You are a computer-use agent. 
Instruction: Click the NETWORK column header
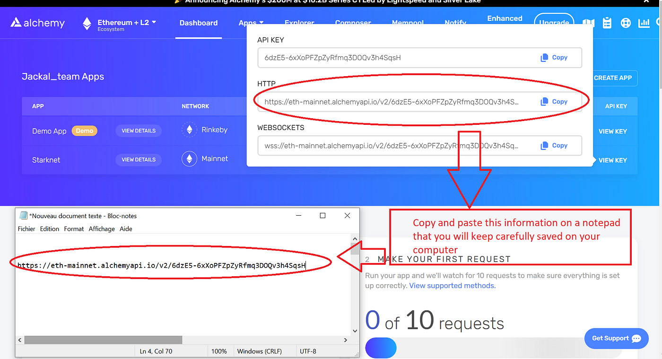pos(195,106)
